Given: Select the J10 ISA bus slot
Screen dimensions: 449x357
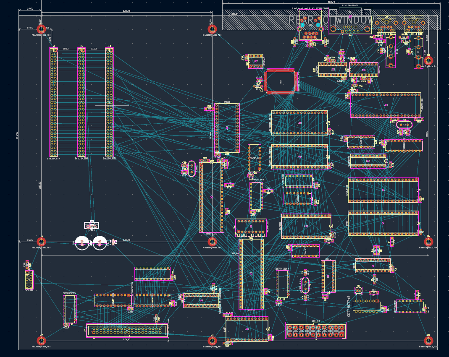Looking at the screenshot, I should pos(109,102).
